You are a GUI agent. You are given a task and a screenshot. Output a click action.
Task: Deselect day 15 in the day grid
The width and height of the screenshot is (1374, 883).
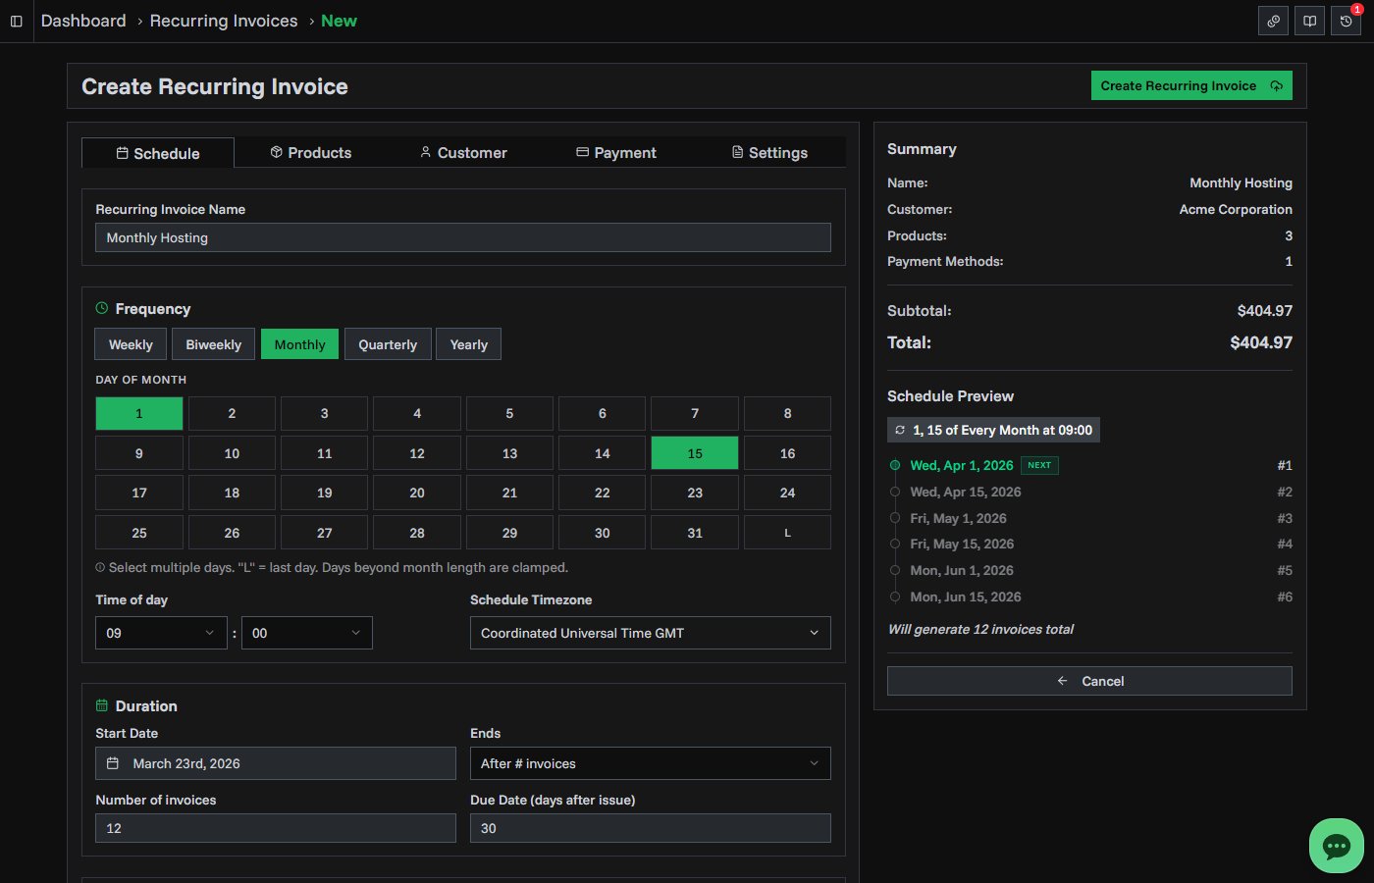pos(694,452)
